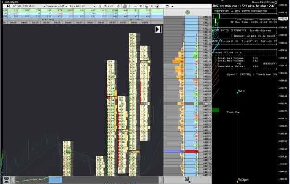Click the expand price scale icon right of Tick x 1
Viewport: 290px width, 184px height.
118,6
